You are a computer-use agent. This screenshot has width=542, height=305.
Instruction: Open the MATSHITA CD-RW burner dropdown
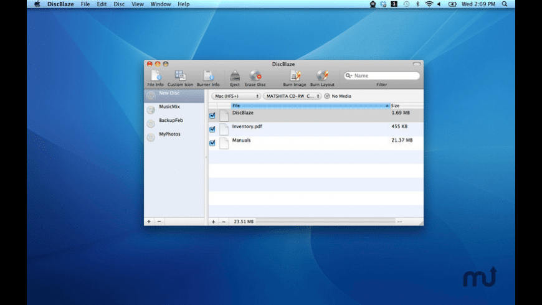[x=292, y=96]
